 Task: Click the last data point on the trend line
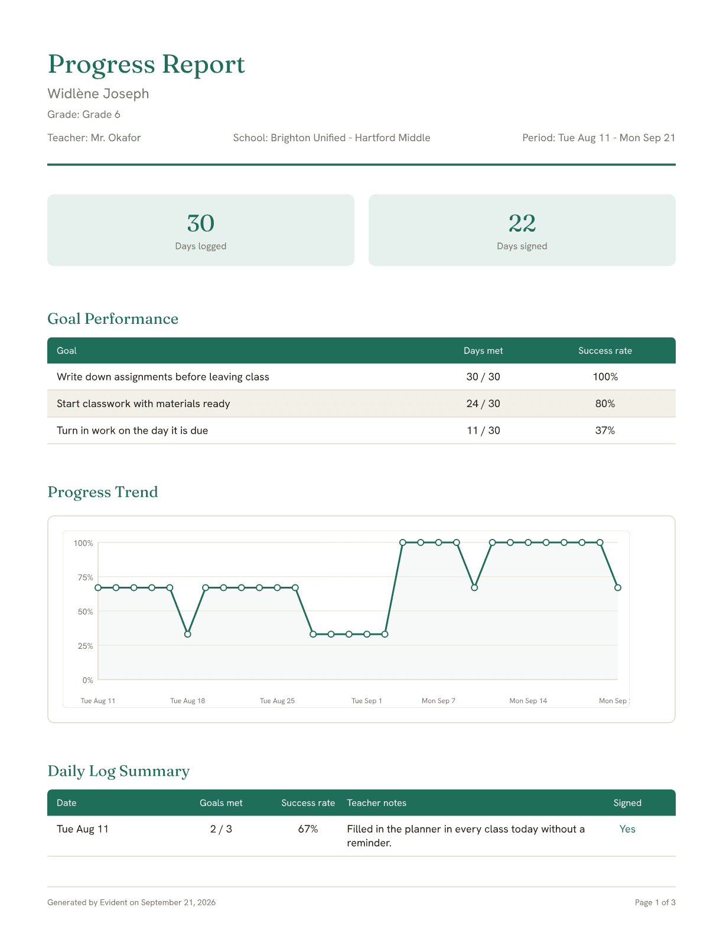pos(618,588)
